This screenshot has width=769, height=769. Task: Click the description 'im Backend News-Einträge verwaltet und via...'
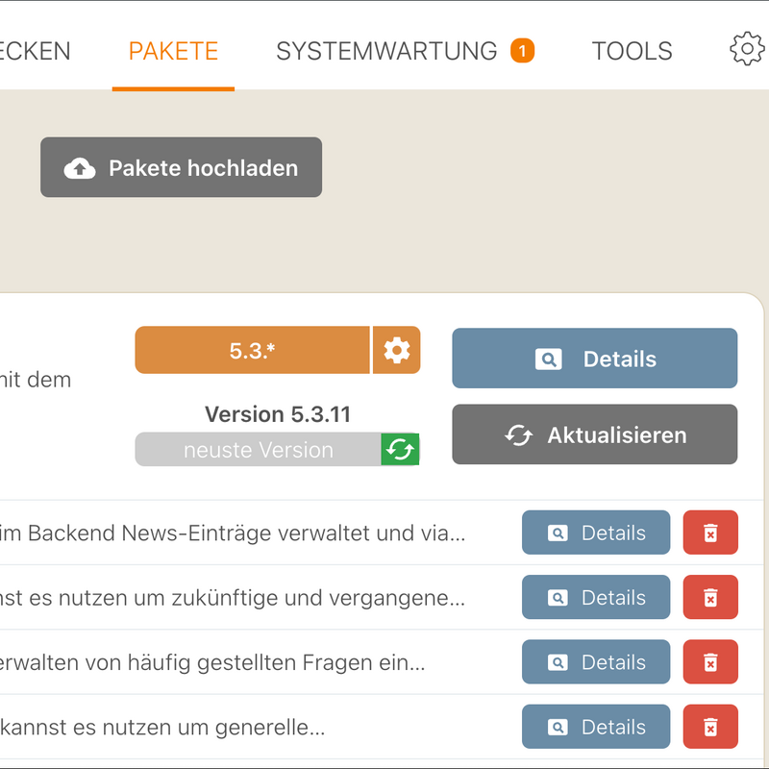click(233, 533)
